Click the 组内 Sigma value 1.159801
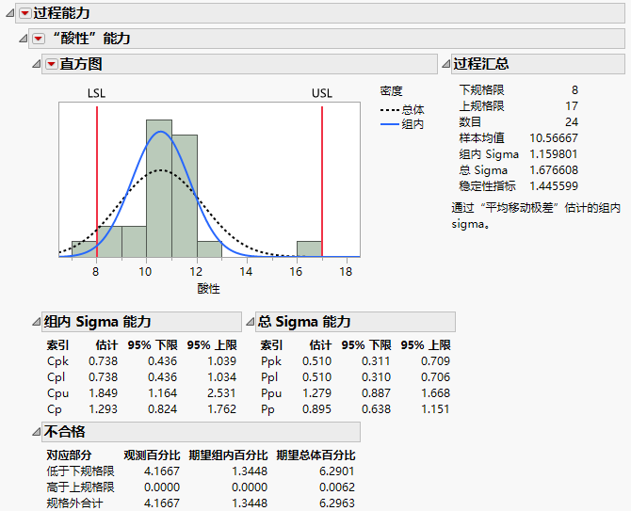 554,154
